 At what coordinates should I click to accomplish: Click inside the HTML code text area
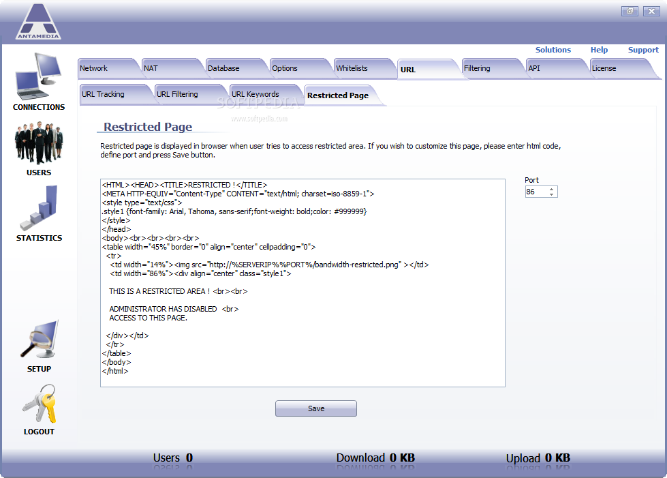(x=303, y=283)
